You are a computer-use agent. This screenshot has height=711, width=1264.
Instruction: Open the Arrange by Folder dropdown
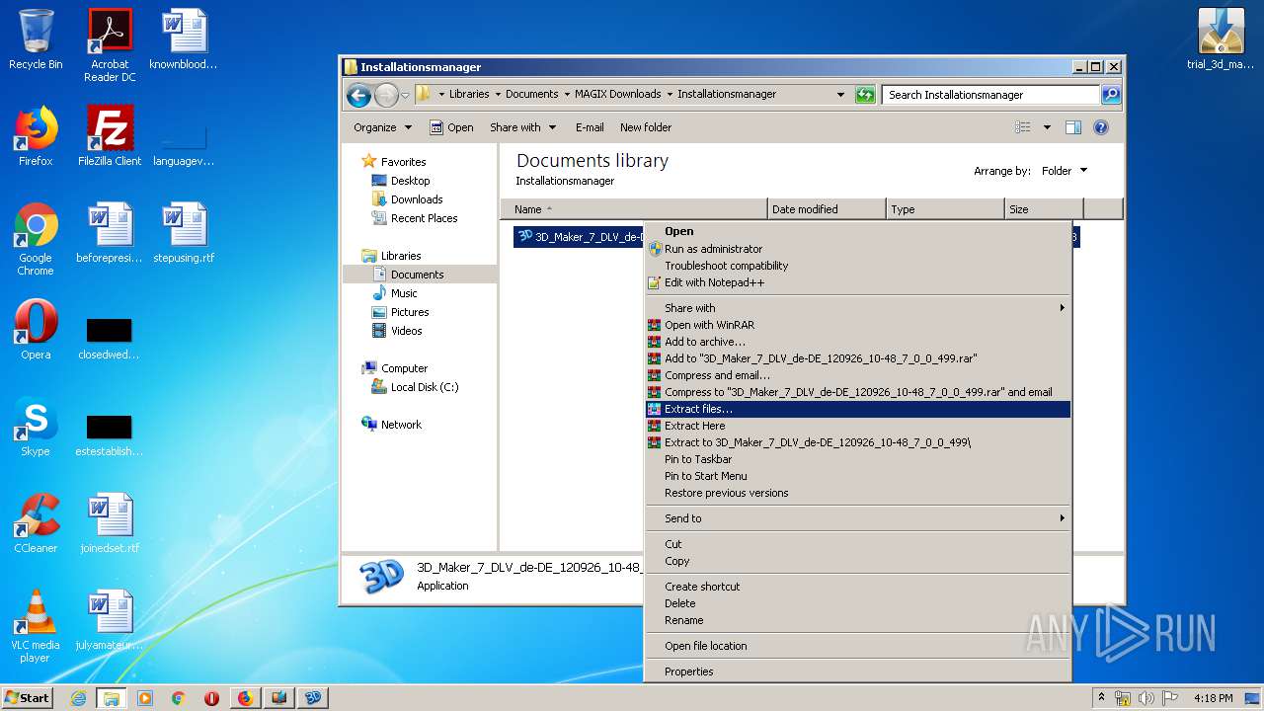point(1065,171)
